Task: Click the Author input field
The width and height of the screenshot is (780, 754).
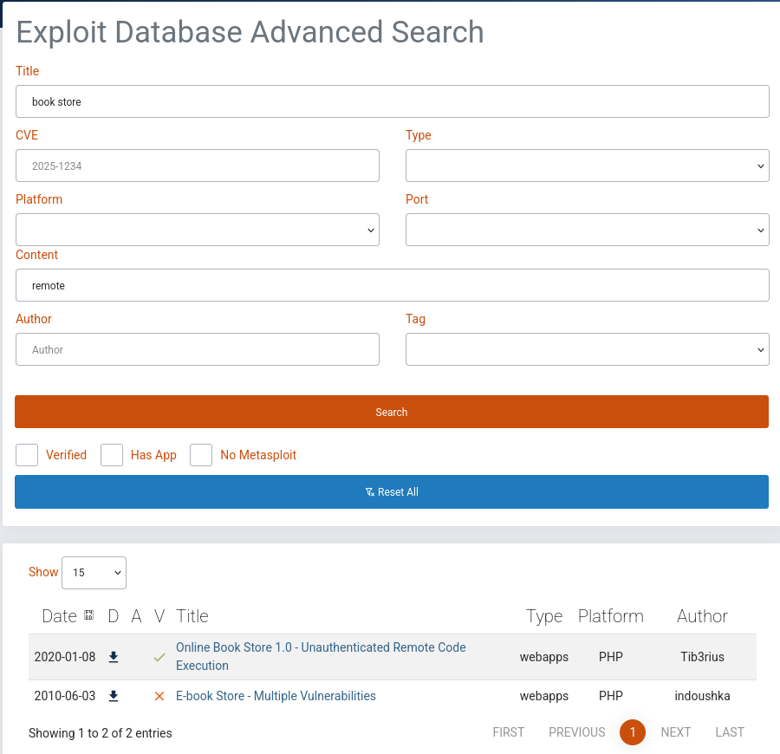Action: click(x=198, y=349)
